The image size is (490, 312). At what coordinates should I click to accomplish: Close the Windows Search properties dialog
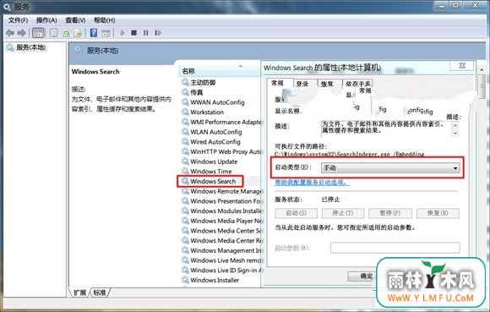[x=462, y=66]
